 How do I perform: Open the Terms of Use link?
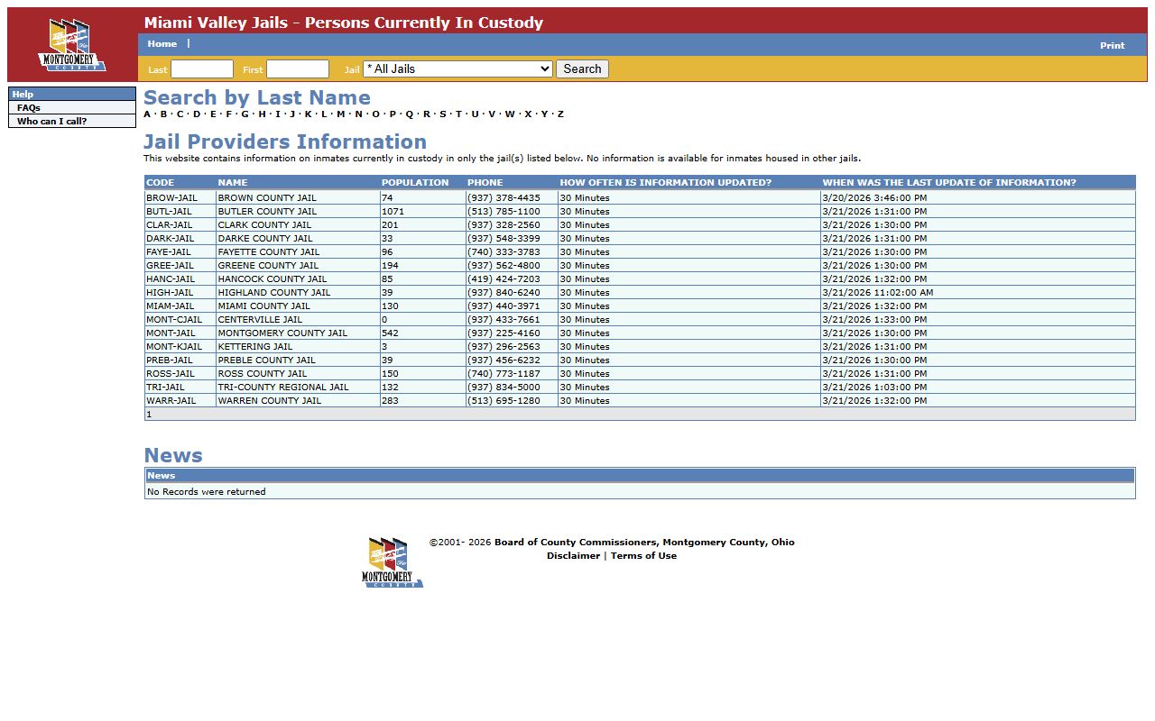click(x=643, y=556)
